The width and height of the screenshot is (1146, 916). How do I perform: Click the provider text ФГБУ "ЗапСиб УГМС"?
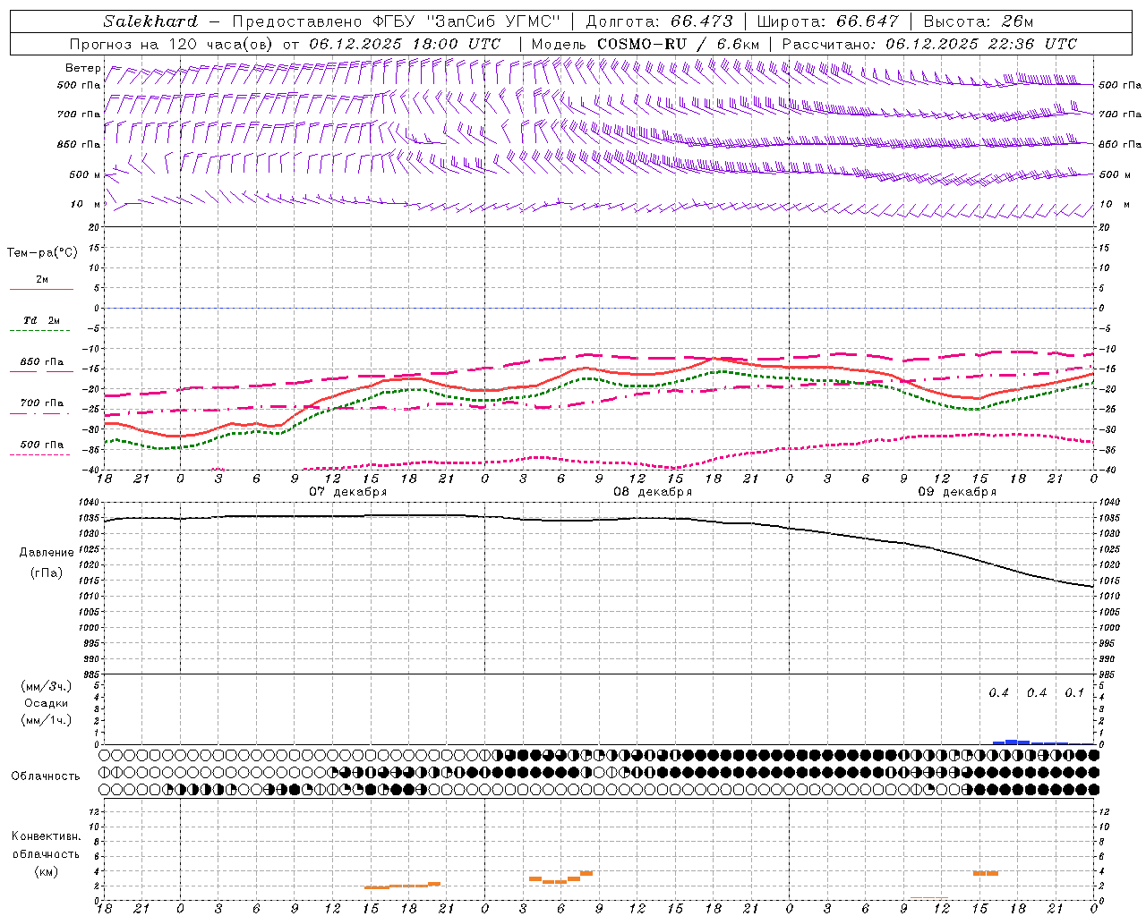tap(466, 21)
